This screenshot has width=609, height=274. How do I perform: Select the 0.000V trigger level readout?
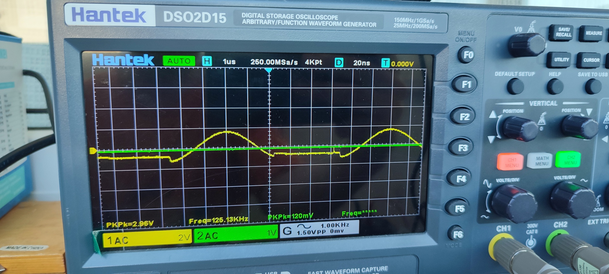pyautogui.click(x=402, y=64)
